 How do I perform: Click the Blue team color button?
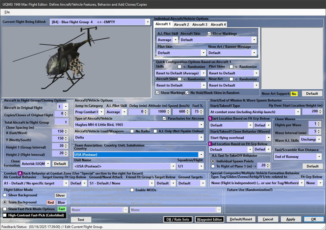coord(61,202)
